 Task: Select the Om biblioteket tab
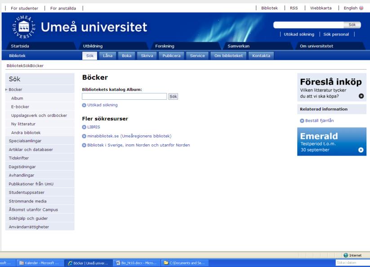228,56
